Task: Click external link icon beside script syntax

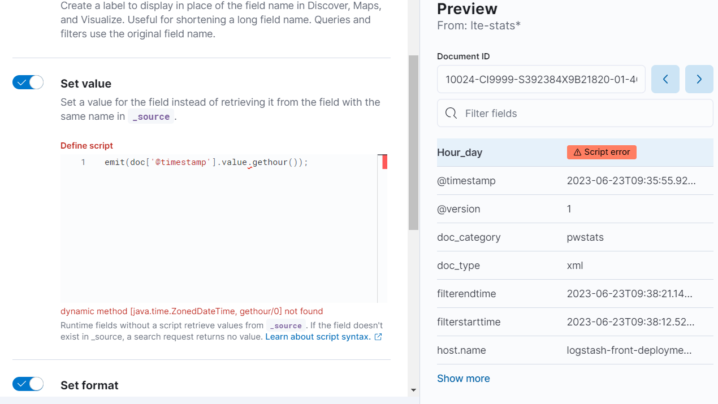Action: click(x=378, y=337)
